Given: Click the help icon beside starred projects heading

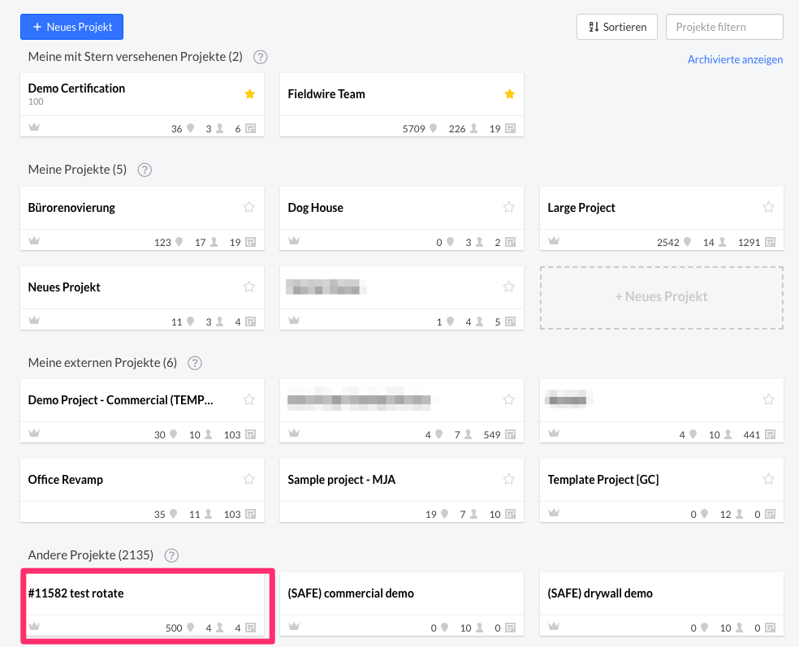Looking at the screenshot, I should coord(260,57).
